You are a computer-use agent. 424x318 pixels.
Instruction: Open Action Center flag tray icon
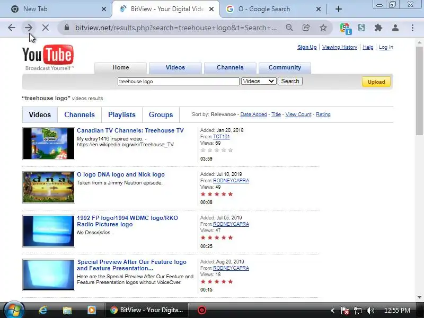pyautogui.click(x=345, y=311)
